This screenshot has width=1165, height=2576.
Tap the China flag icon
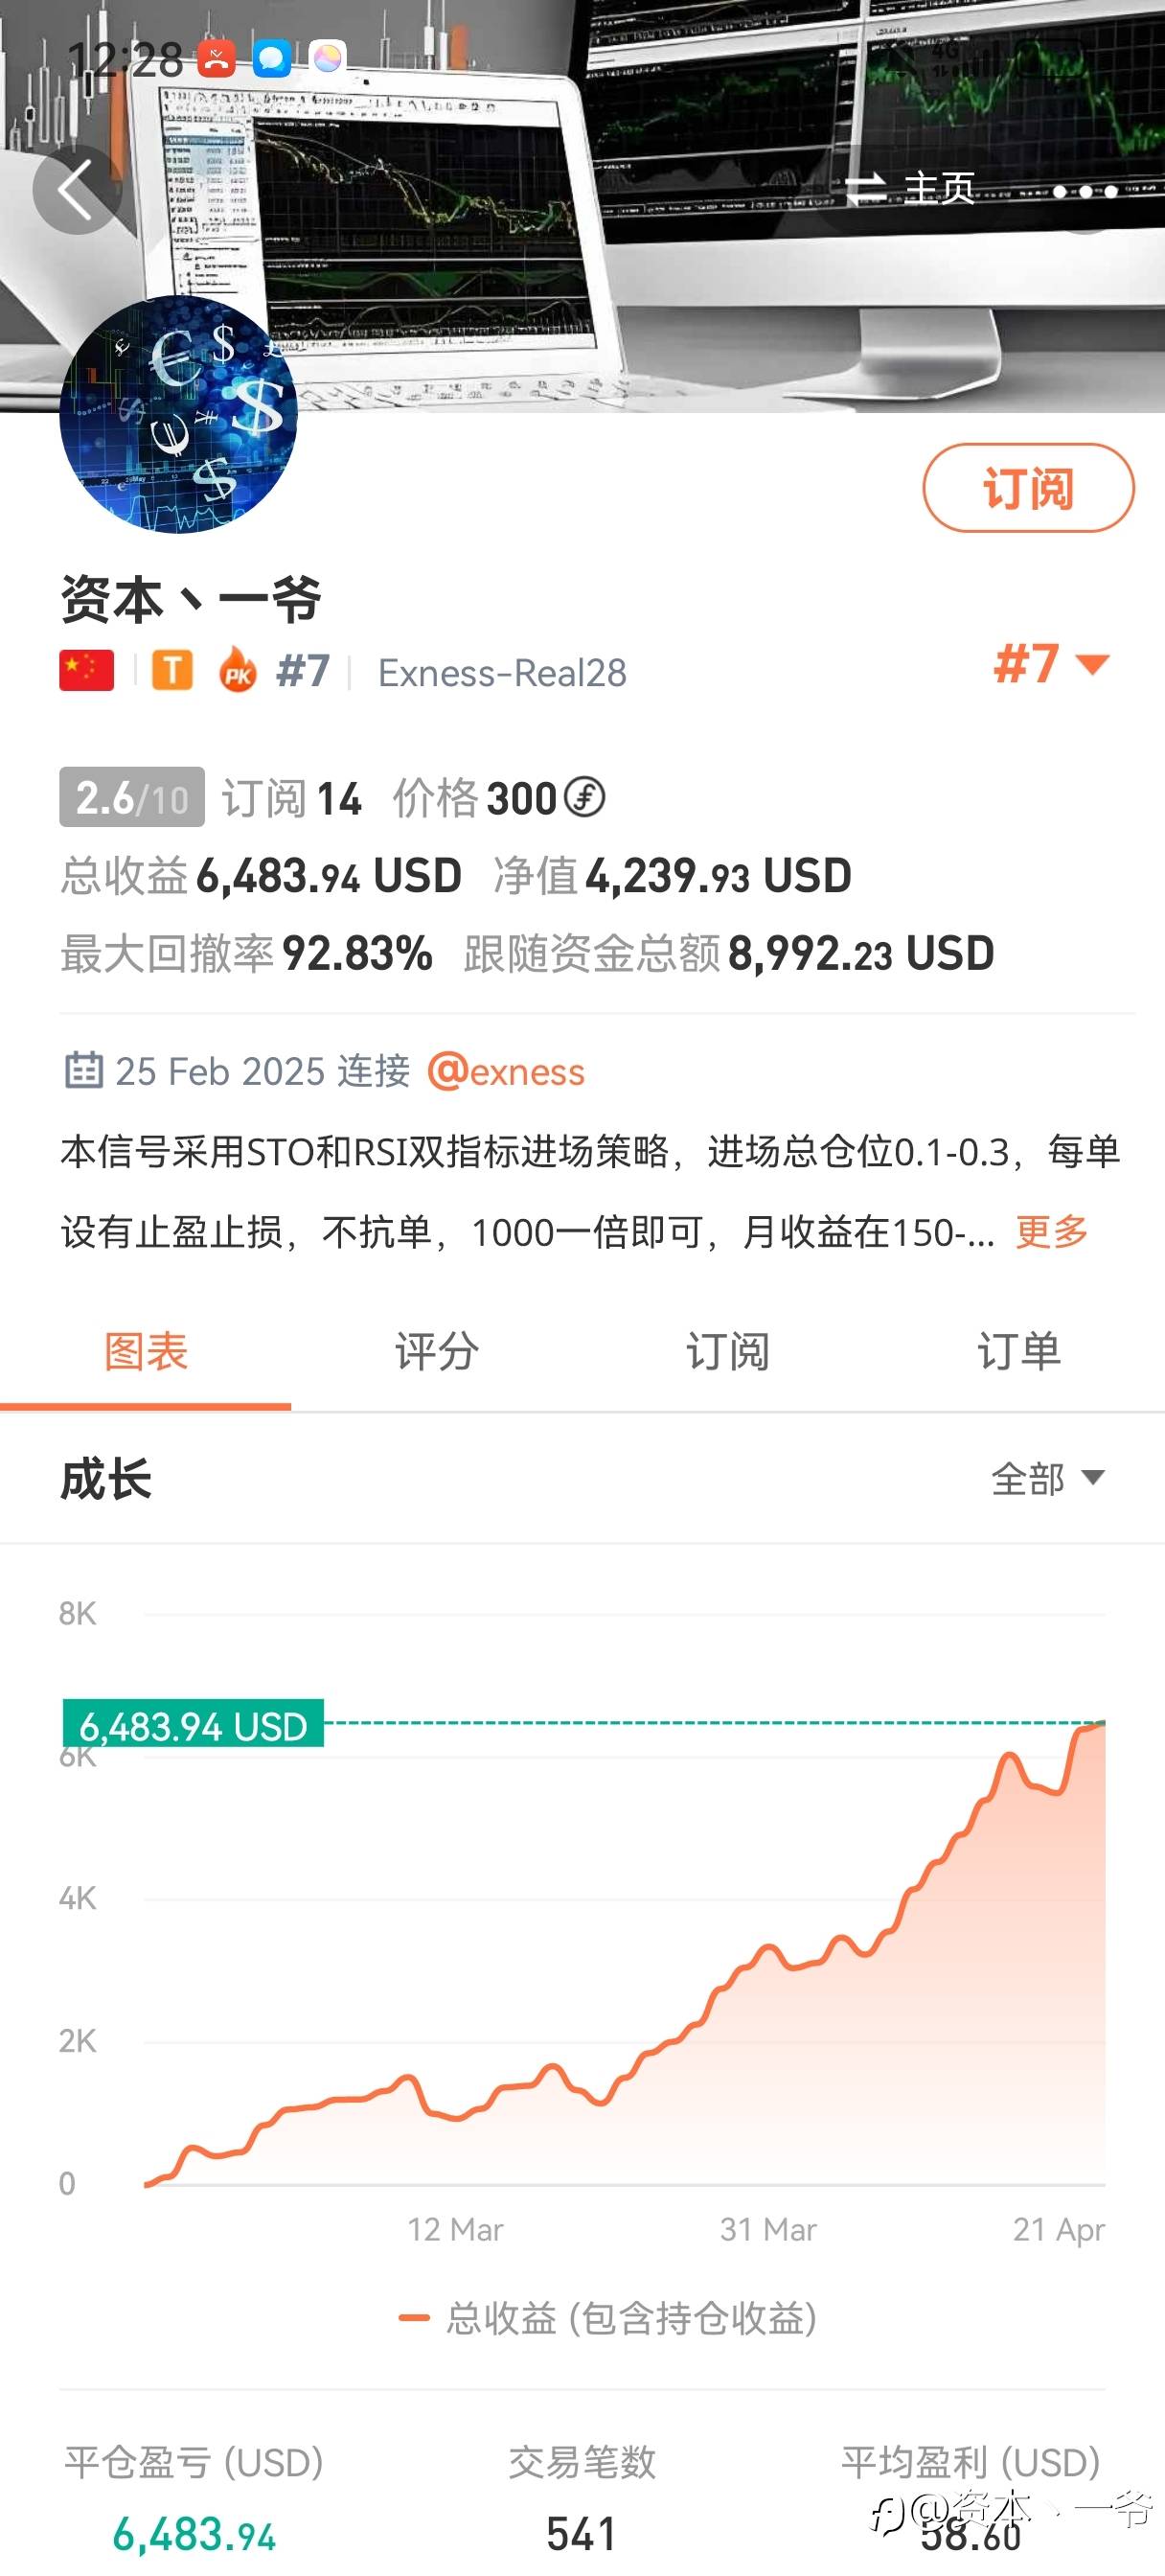(87, 671)
